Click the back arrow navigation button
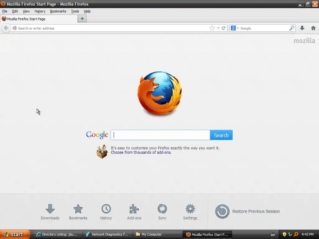 pos(6,28)
